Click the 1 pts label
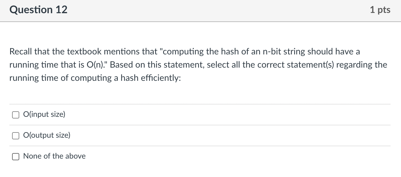The image size is (401, 177). click(380, 9)
